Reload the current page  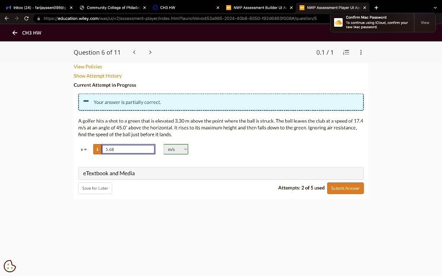click(27, 19)
